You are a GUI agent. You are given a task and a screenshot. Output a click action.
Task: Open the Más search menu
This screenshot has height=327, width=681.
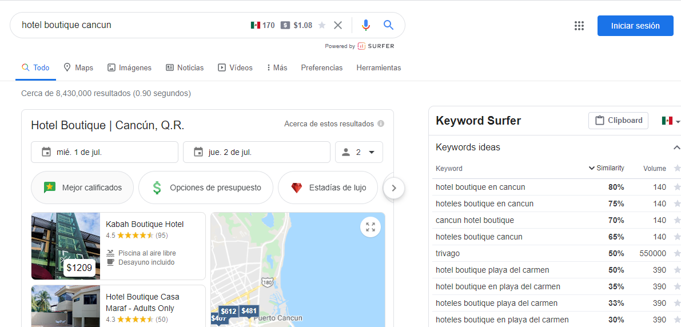click(x=277, y=68)
